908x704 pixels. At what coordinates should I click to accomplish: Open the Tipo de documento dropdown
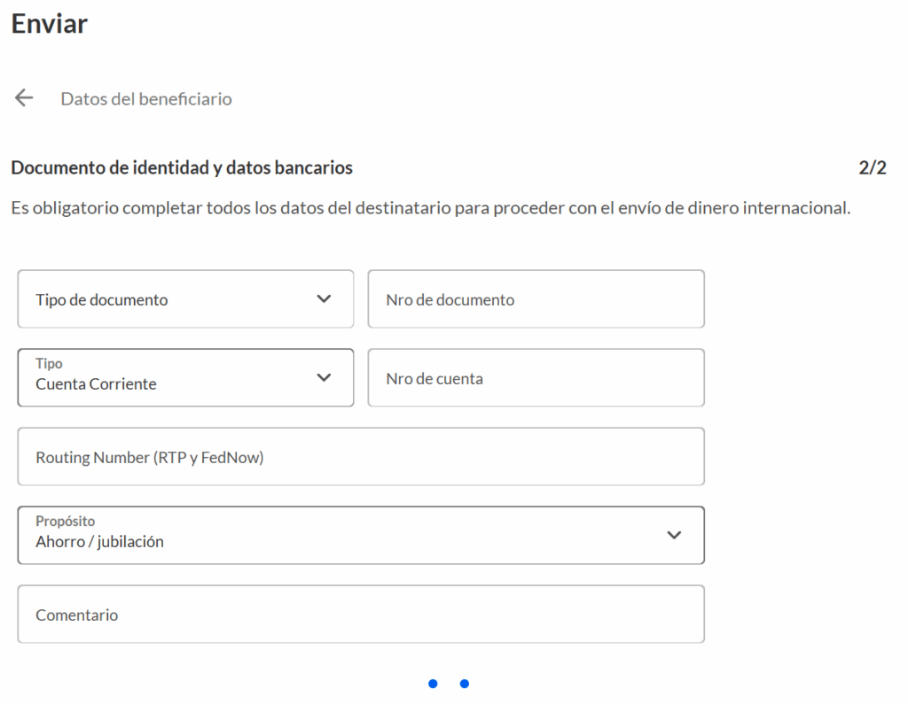tap(168, 299)
